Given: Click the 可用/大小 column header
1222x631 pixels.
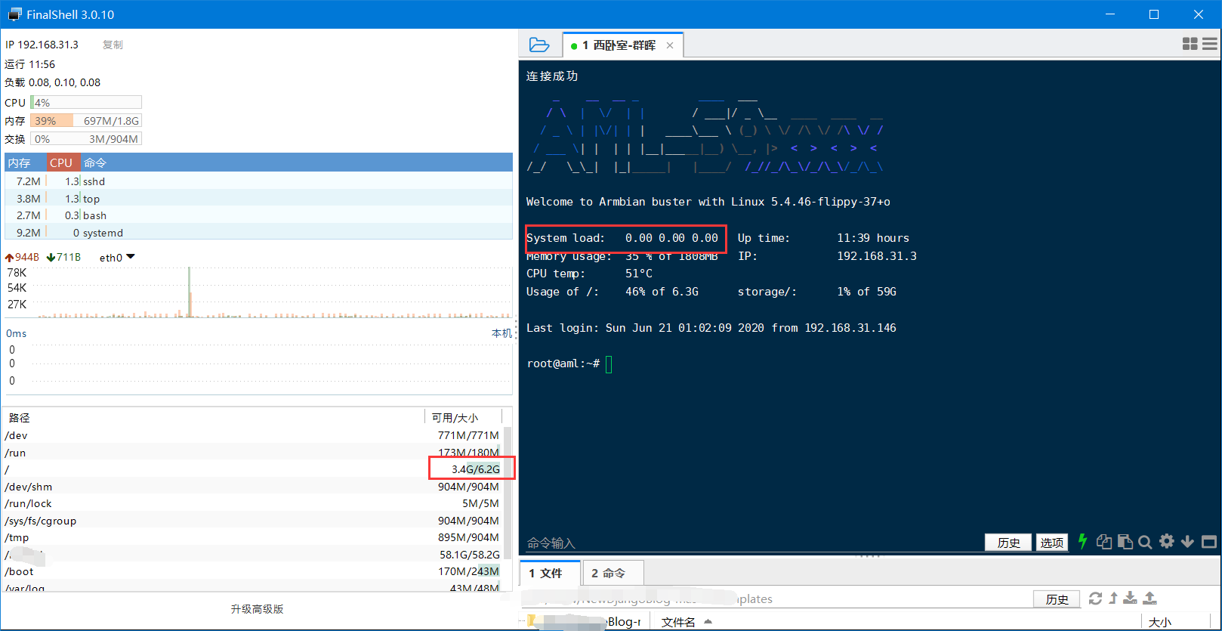Looking at the screenshot, I should click(x=463, y=418).
